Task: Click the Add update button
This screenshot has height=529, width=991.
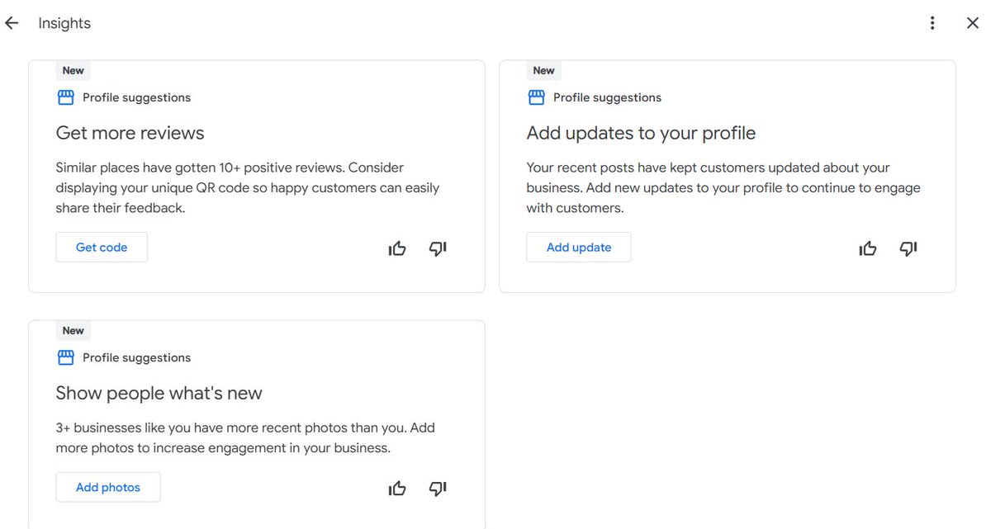Action: [x=579, y=248]
